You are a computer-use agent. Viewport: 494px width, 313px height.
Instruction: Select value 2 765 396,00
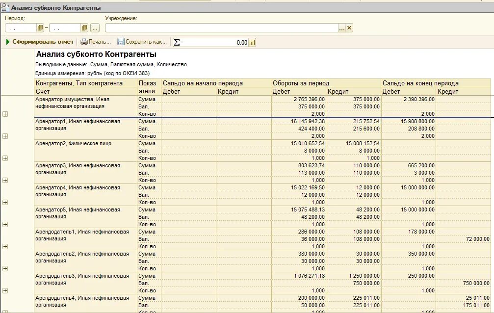pos(309,99)
